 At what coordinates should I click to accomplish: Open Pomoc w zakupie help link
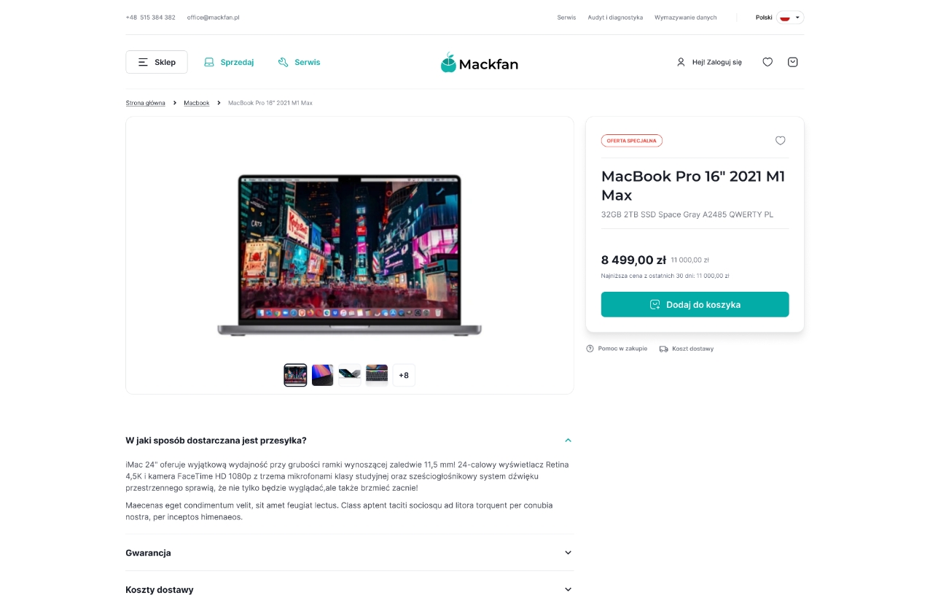click(x=617, y=349)
